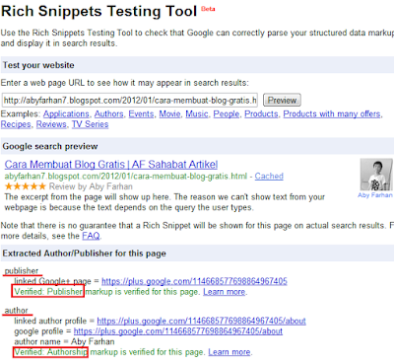
Task: Click the 'Google search preview' section header
Action: 50,146
